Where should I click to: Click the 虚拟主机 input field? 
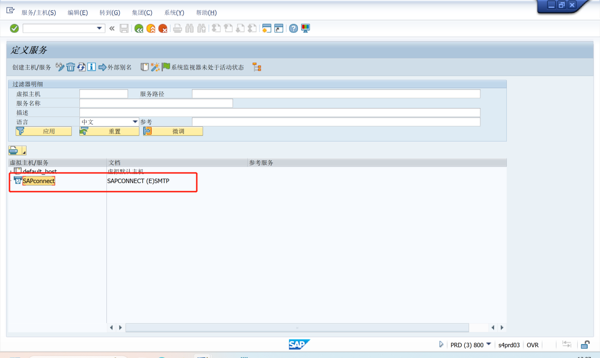pos(104,94)
